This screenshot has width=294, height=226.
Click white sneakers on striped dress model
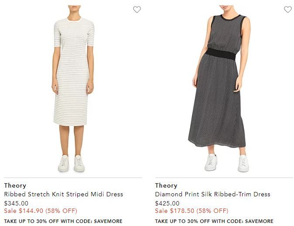coord(71,163)
